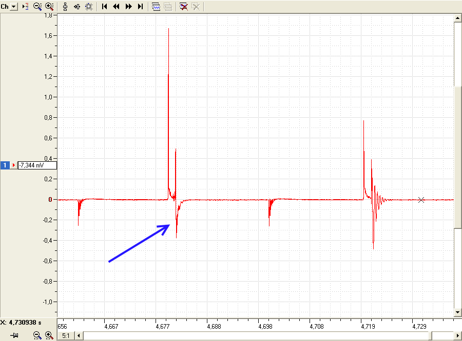Click the horizontal scrollbar left arrow
This screenshot has height=341, width=462.
click(x=79, y=335)
